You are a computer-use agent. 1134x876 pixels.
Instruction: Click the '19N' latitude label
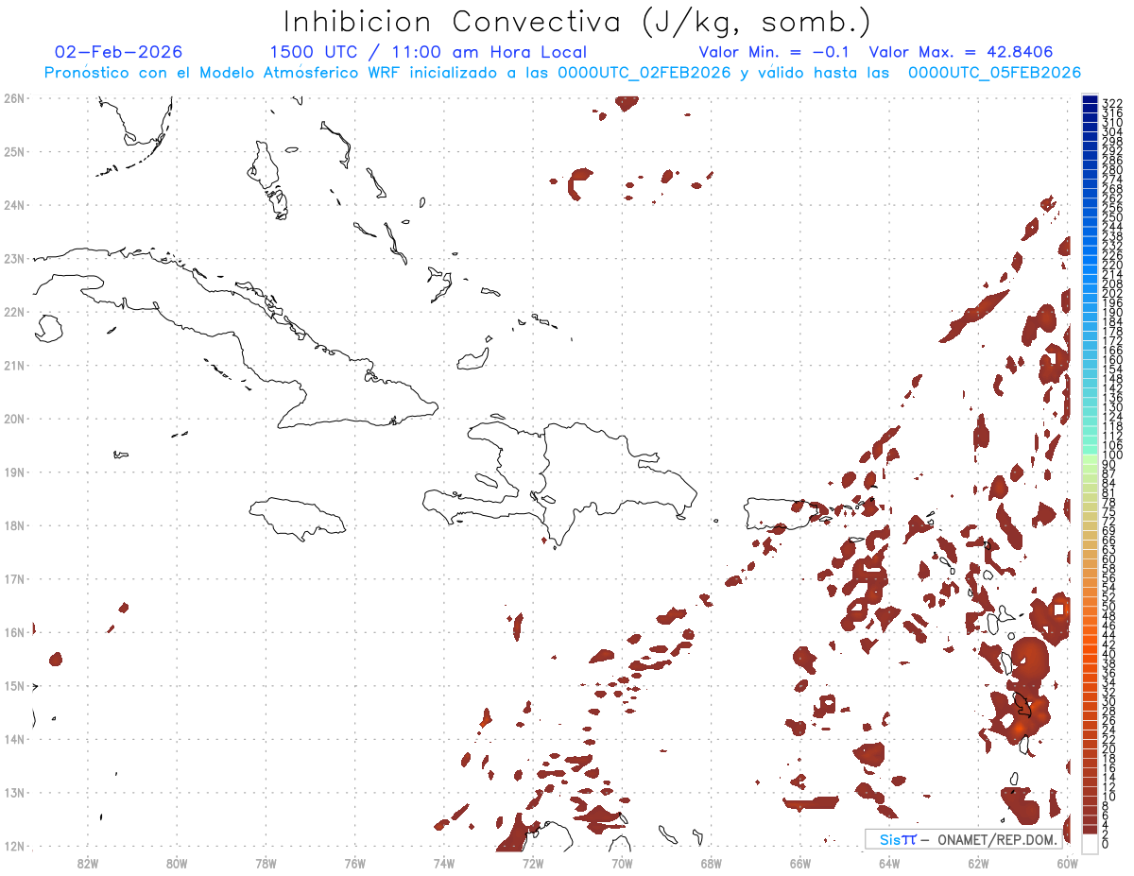14,472
